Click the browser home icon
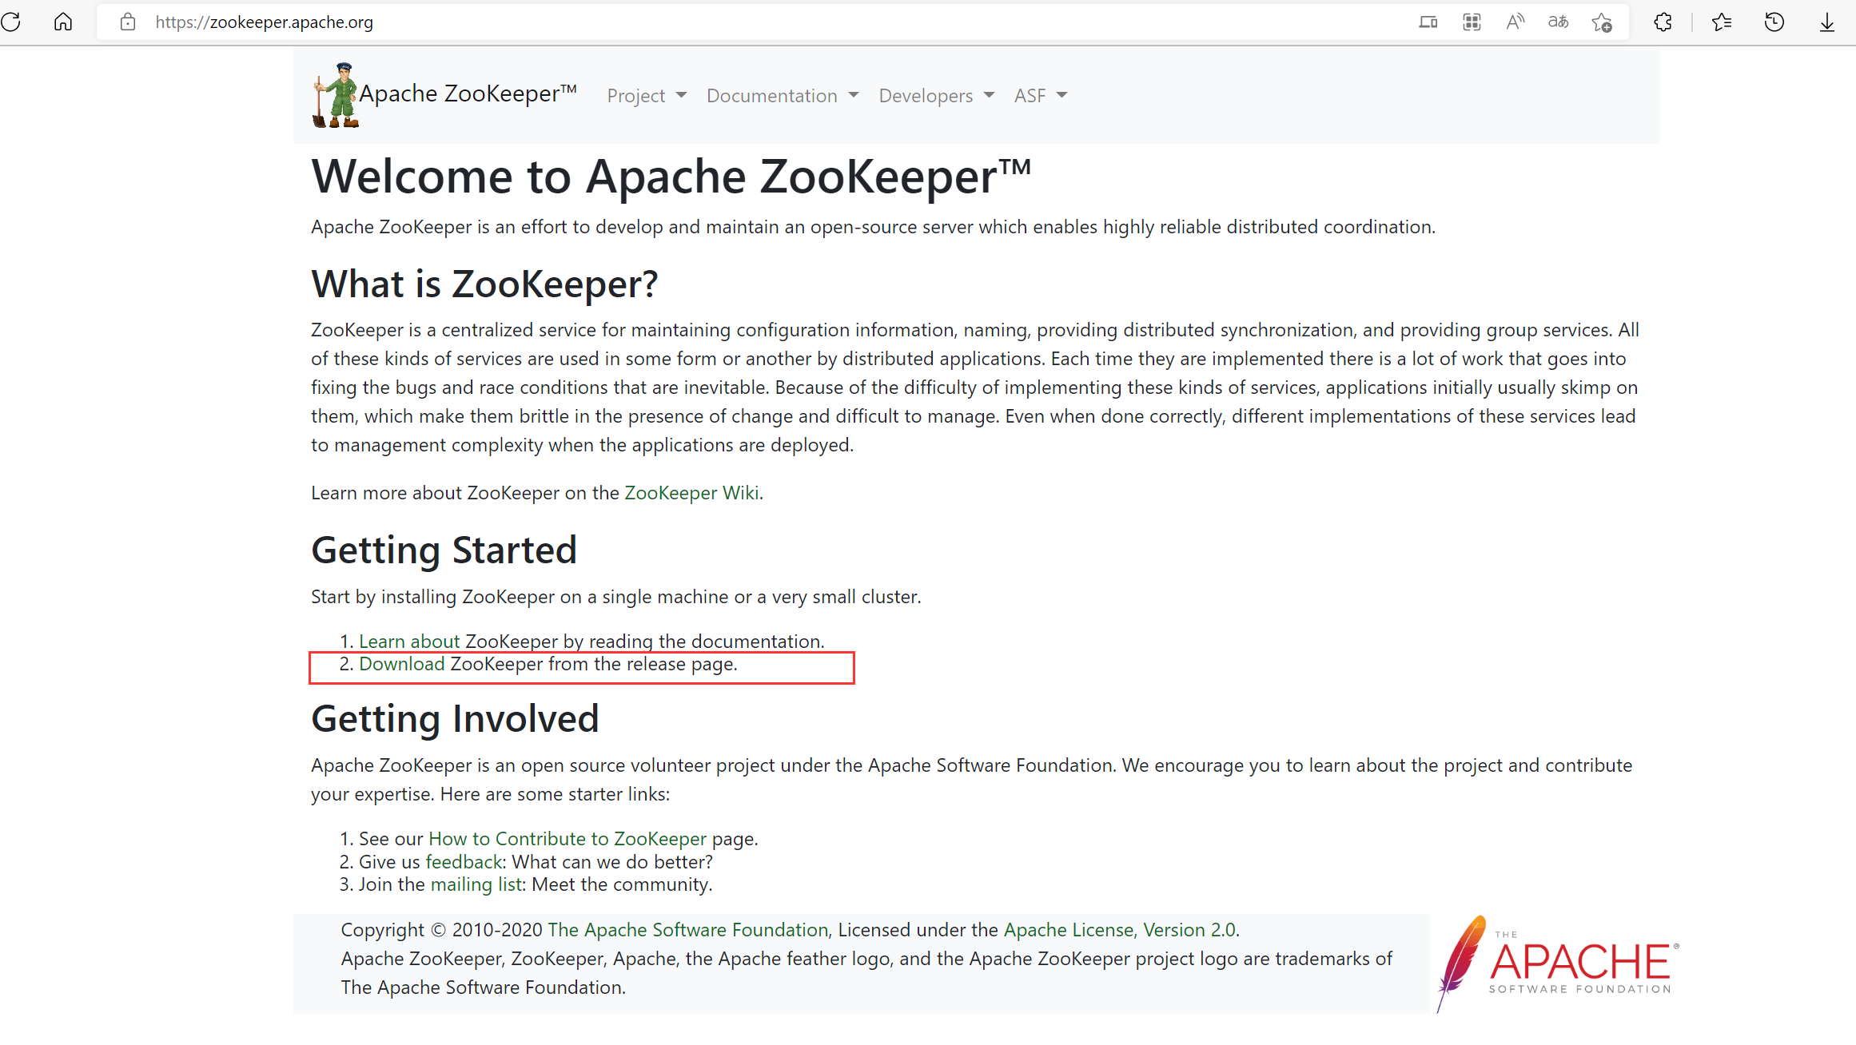 63,22
